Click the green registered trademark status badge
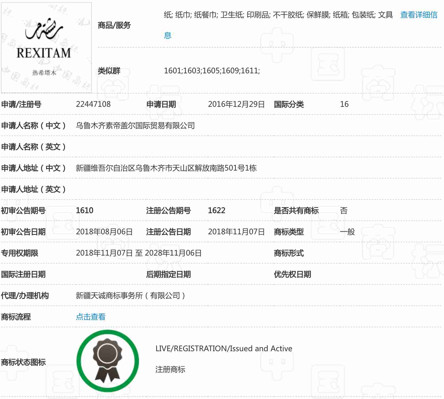 point(108,361)
